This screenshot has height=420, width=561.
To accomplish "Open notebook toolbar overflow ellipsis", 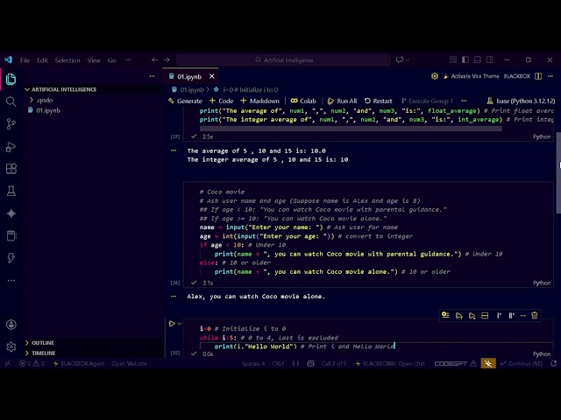I will (x=464, y=101).
